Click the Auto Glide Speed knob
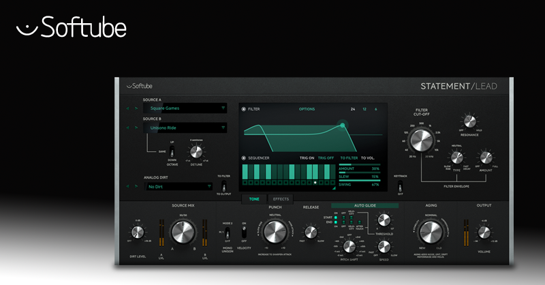Viewport: 545px width, 285px height. pyautogui.click(x=384, y=246)
